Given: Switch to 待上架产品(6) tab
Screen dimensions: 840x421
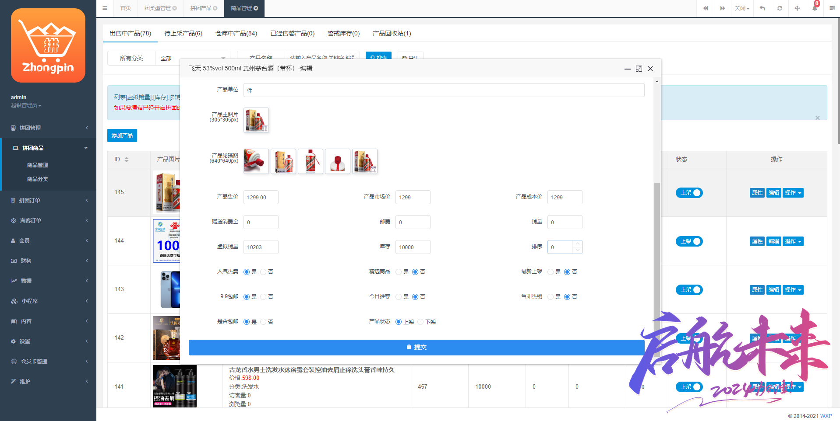Looking at the screenshot, I should pyautogui.click(x=183, y=33).
